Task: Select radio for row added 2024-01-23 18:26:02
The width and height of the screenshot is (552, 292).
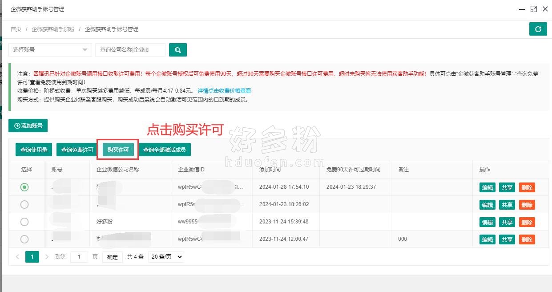Action: tap(24, 205)
